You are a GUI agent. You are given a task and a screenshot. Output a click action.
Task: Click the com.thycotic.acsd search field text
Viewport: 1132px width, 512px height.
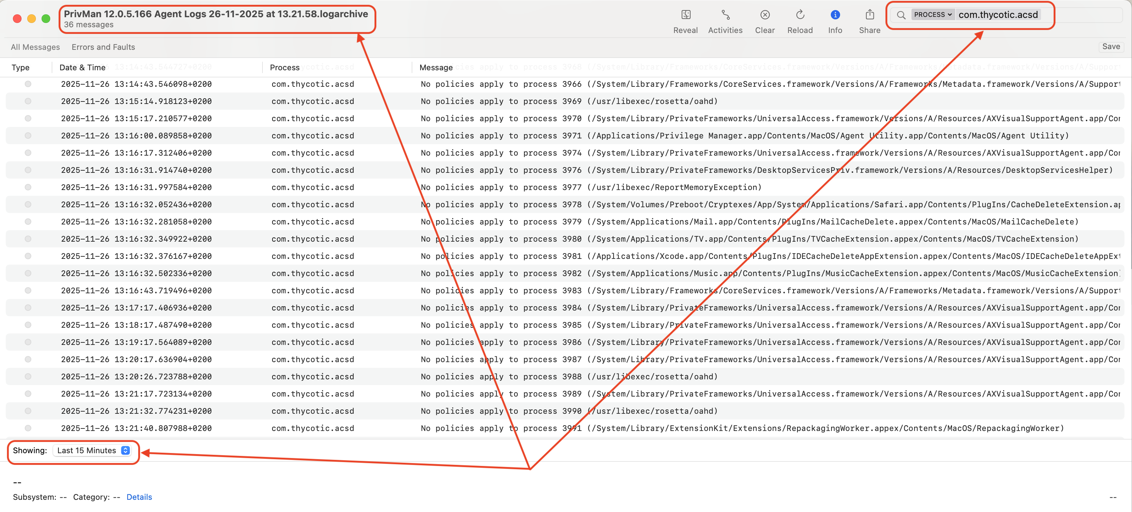pyautogui.click(x=998, y=15)
